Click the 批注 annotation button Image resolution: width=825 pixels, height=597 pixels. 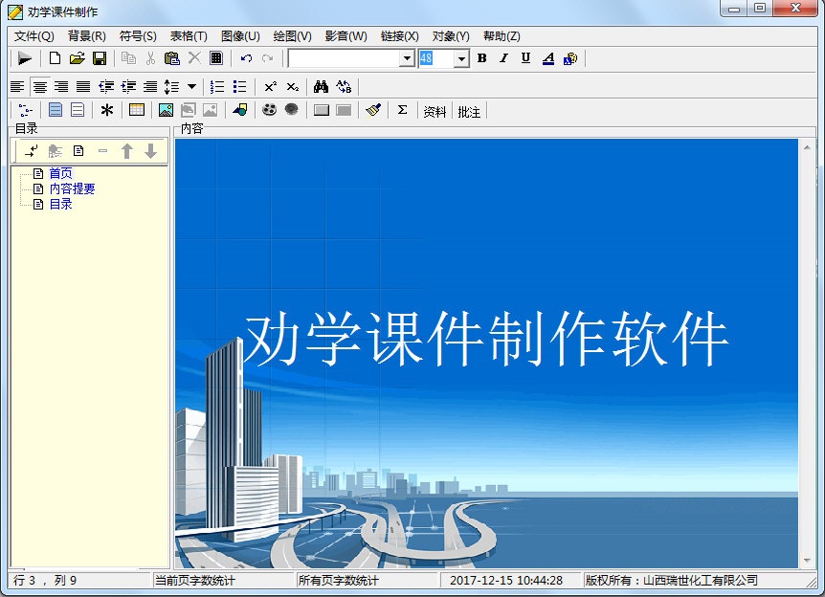coord(469,109)
